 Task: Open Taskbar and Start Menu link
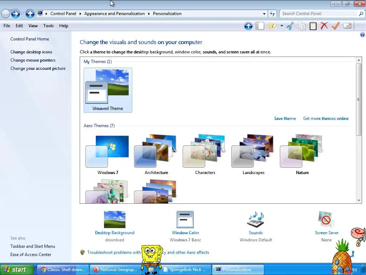pos(33,246)
